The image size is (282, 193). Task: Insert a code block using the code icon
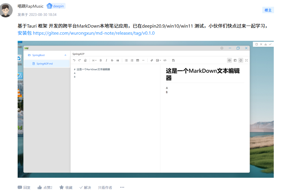[165, 61]
